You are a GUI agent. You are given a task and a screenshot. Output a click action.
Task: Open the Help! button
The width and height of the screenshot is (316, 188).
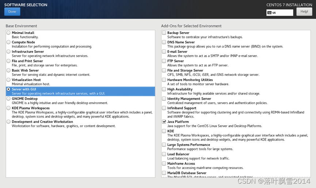coord(304,12)
